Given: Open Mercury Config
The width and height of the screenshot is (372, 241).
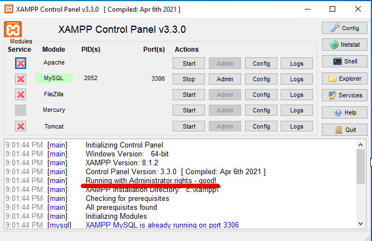Looking at the screenshot, I should [x=261, y=110].
